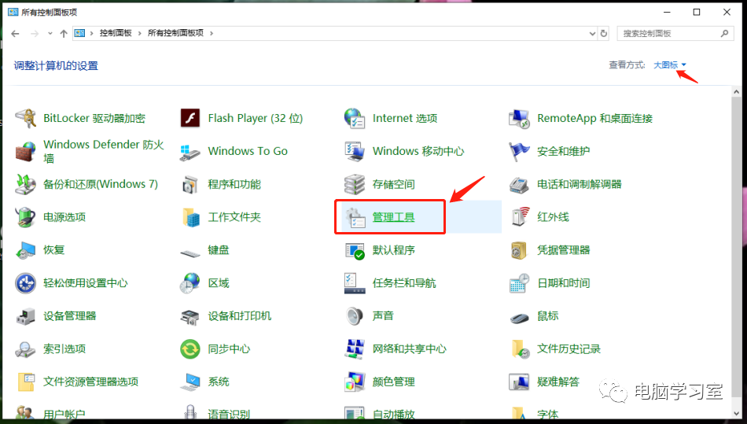
Task: Open the 声音 speaker icon
Action: point(355,316)
